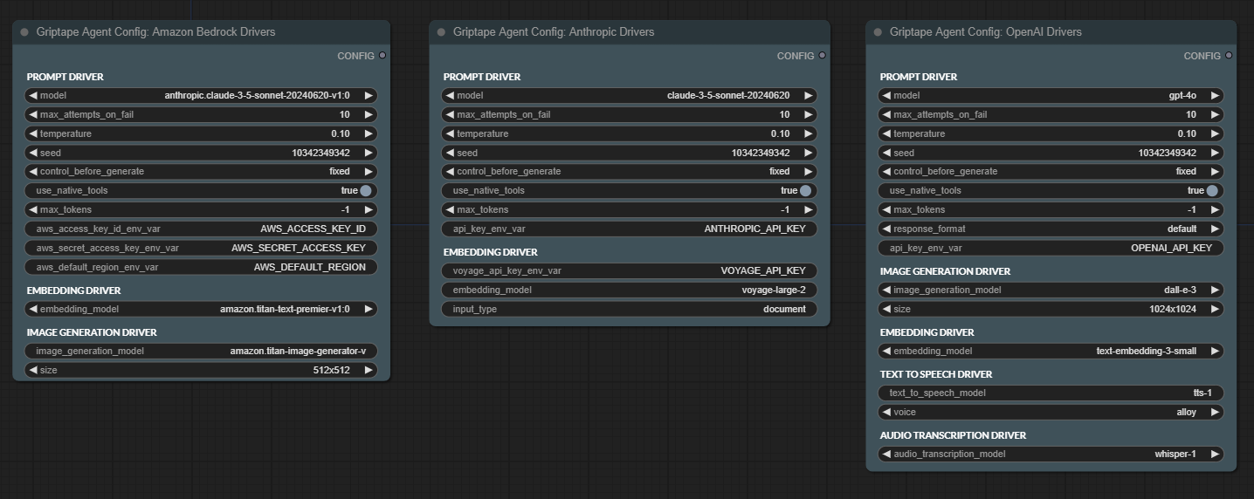Next size arrow for 1024x1024 in OpenAI node
Viewport: 1254px width, 499px height.
(x=1215, y=310)
